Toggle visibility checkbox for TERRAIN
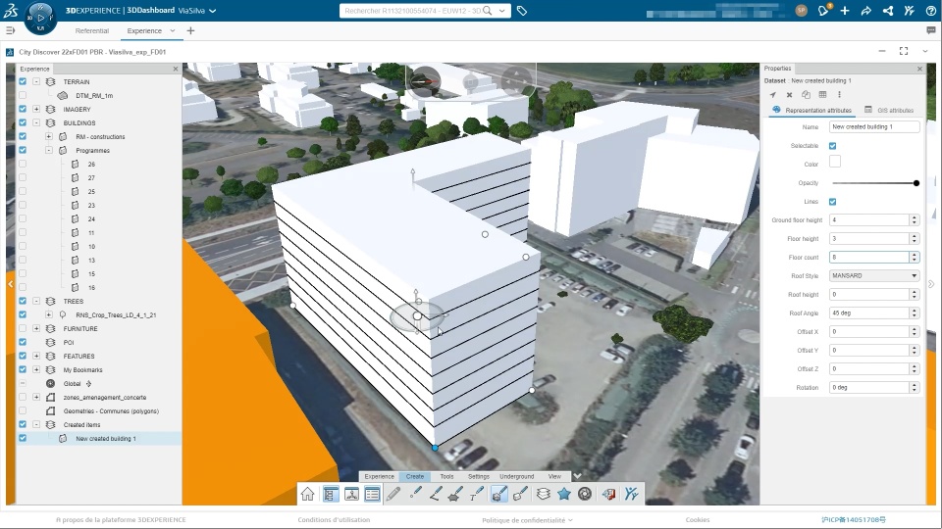The image size is (942, 529). tap(23, 81)
